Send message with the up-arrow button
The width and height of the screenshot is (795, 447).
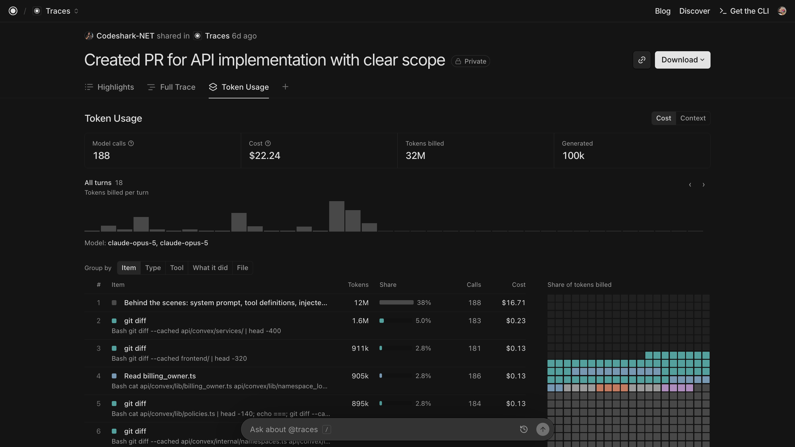coord(543,429)
